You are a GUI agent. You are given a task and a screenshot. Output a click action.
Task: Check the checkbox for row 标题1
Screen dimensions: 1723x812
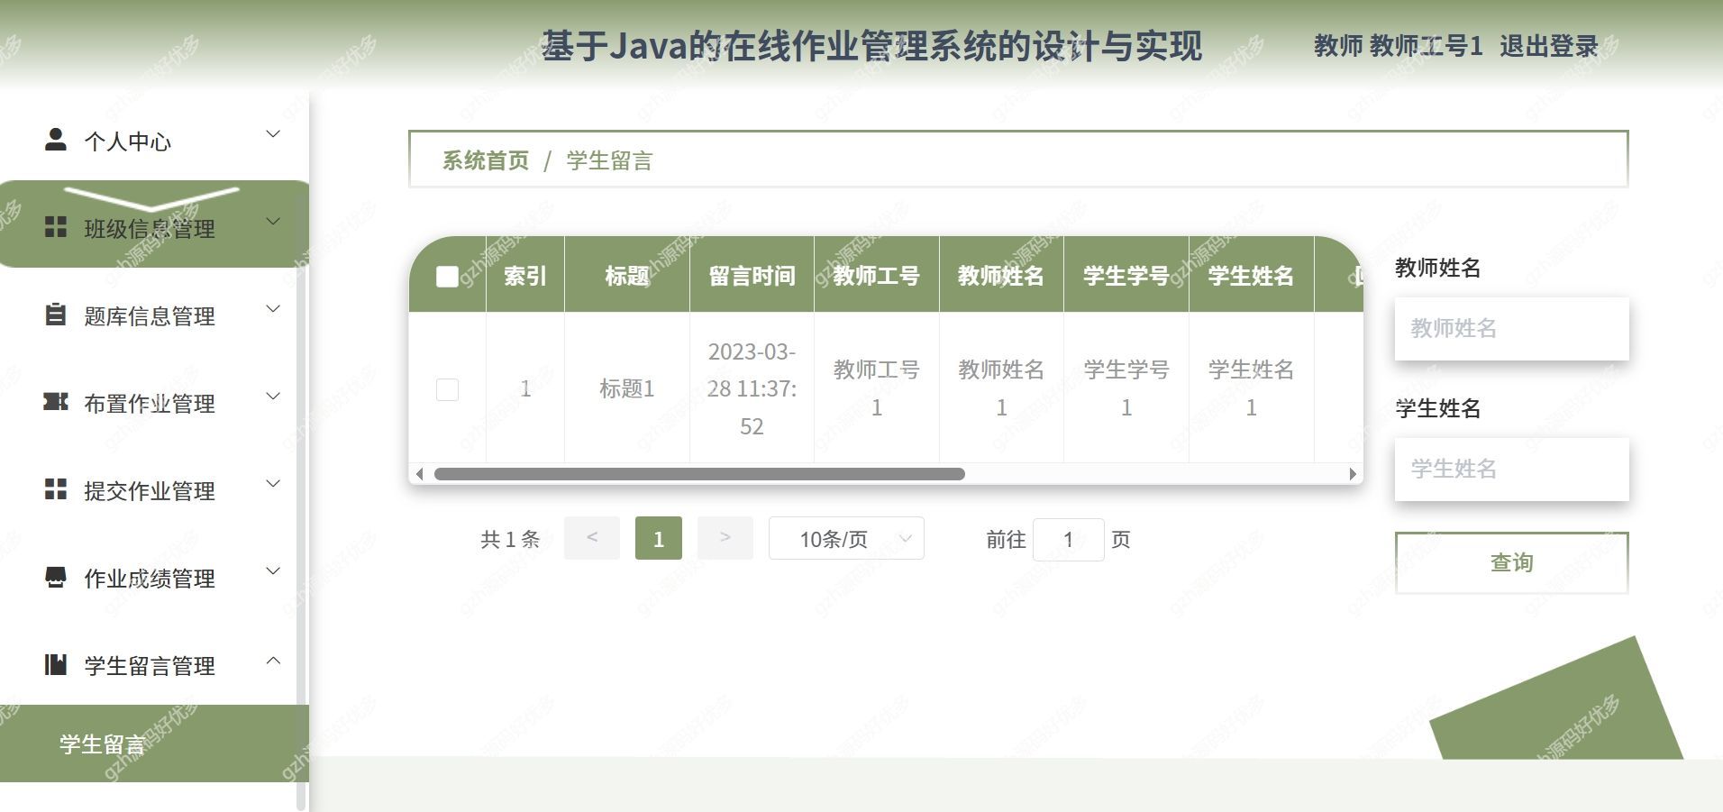tap(447, 389)
